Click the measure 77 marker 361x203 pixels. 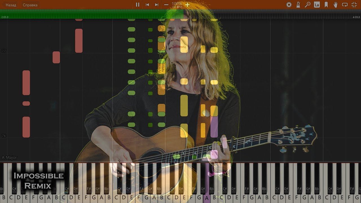[4, 51]
